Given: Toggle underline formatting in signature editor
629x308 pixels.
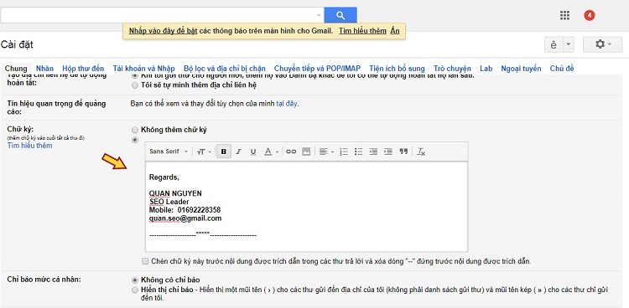Looking at the screenshot, I should [x=253, y=151].
